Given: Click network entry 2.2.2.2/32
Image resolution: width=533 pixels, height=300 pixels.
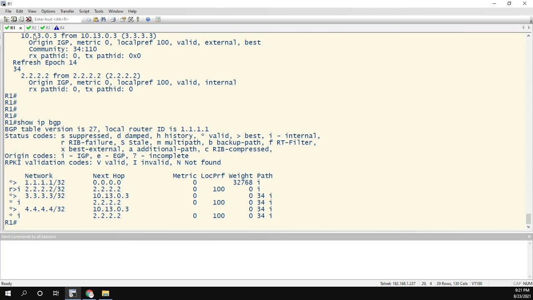Looking at the screenshot, I should point(45,189).
